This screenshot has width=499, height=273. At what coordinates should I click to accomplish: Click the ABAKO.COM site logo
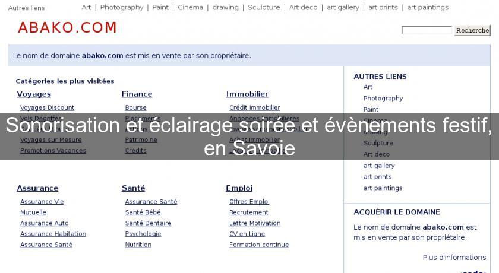tap(67, 28)
